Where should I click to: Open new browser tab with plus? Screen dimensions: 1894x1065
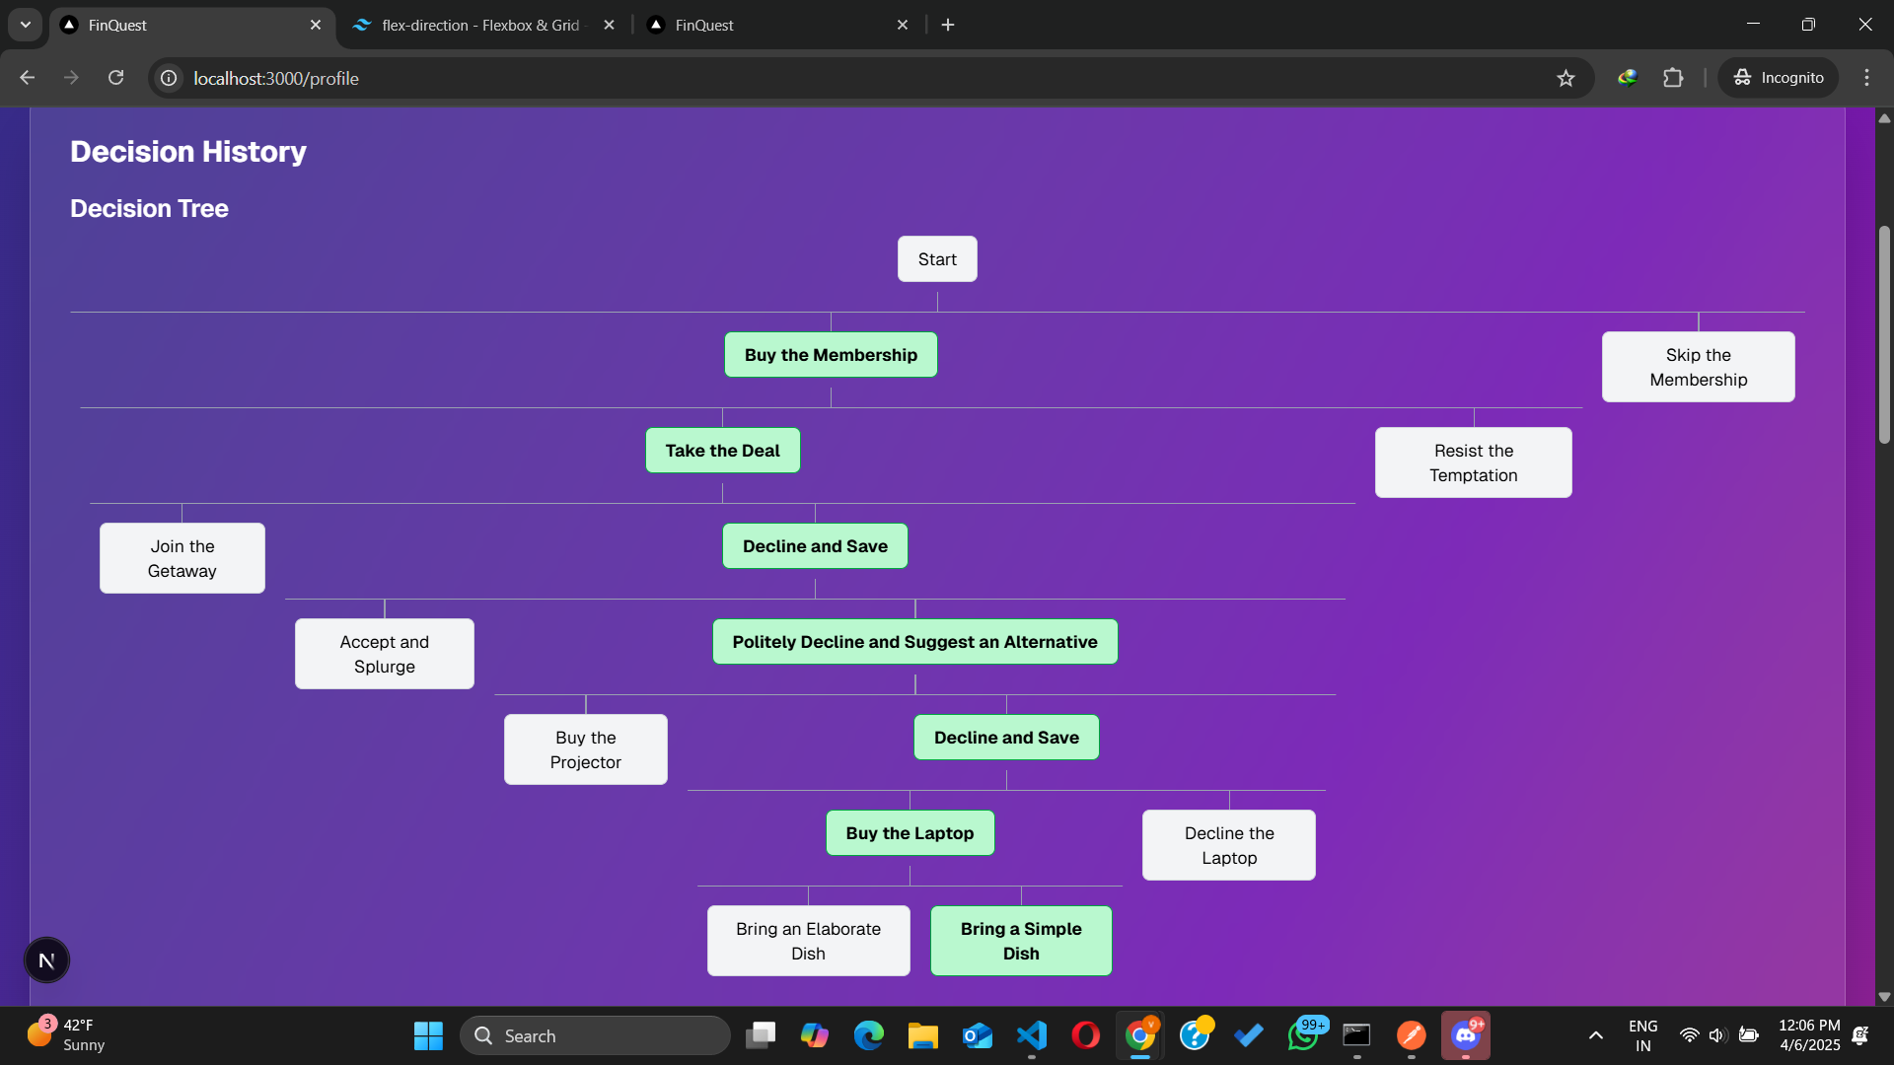(x=948, y=25)
